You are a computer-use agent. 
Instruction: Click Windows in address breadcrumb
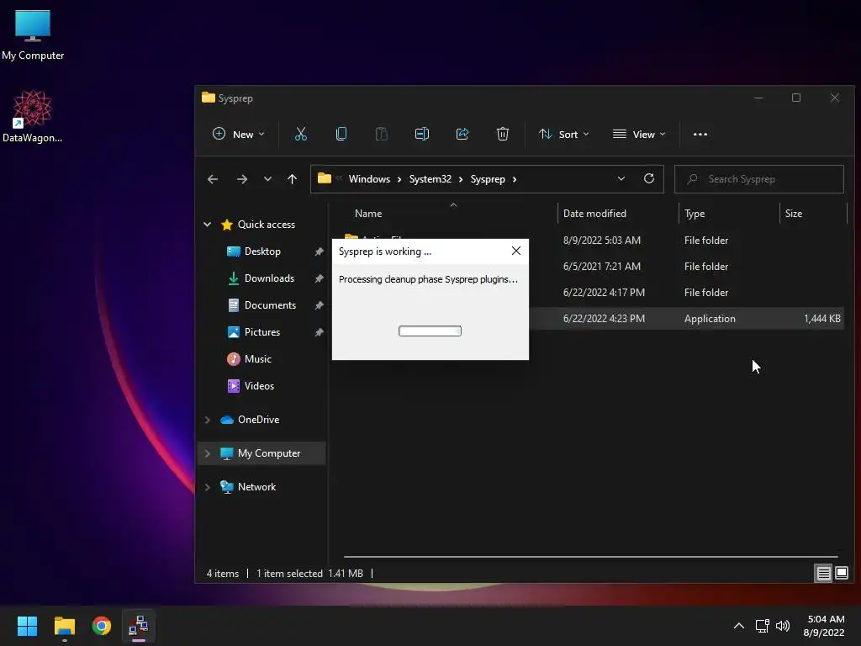click(369, 179)
